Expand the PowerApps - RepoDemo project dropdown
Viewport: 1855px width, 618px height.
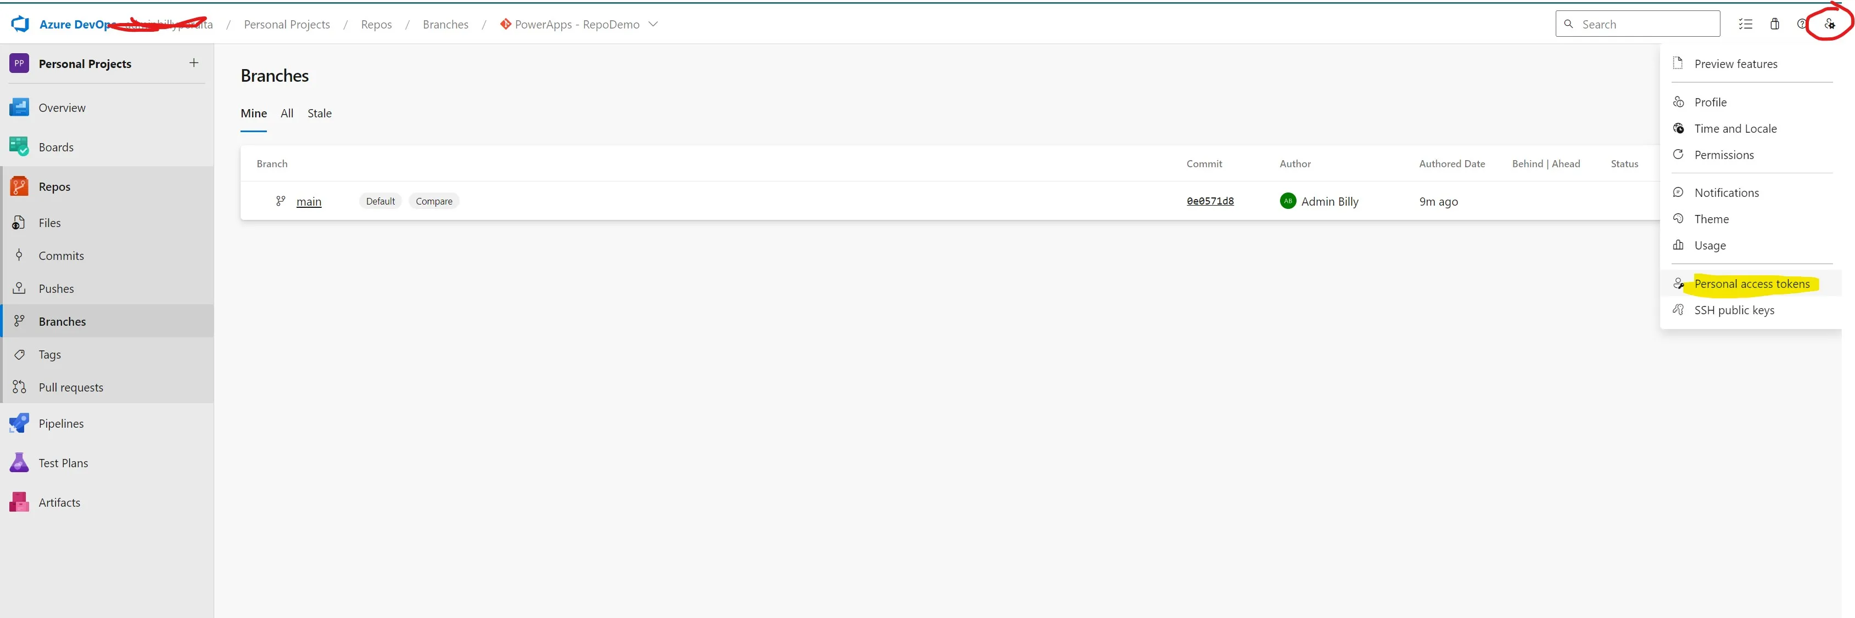[652, 24]
